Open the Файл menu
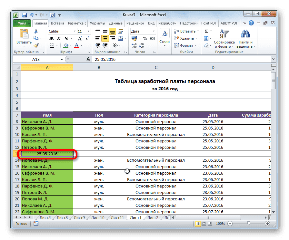 22,23
